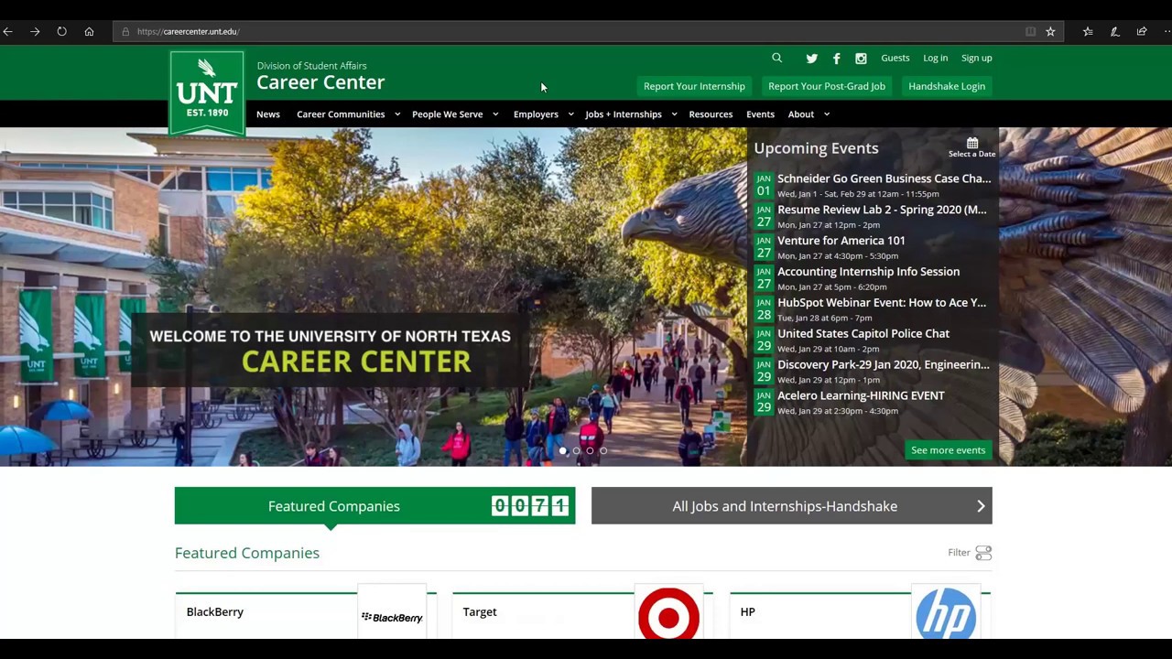Screen dimensions: 1172x659
Task: Open the Career Communities menu item
Action: pos(341,114)
